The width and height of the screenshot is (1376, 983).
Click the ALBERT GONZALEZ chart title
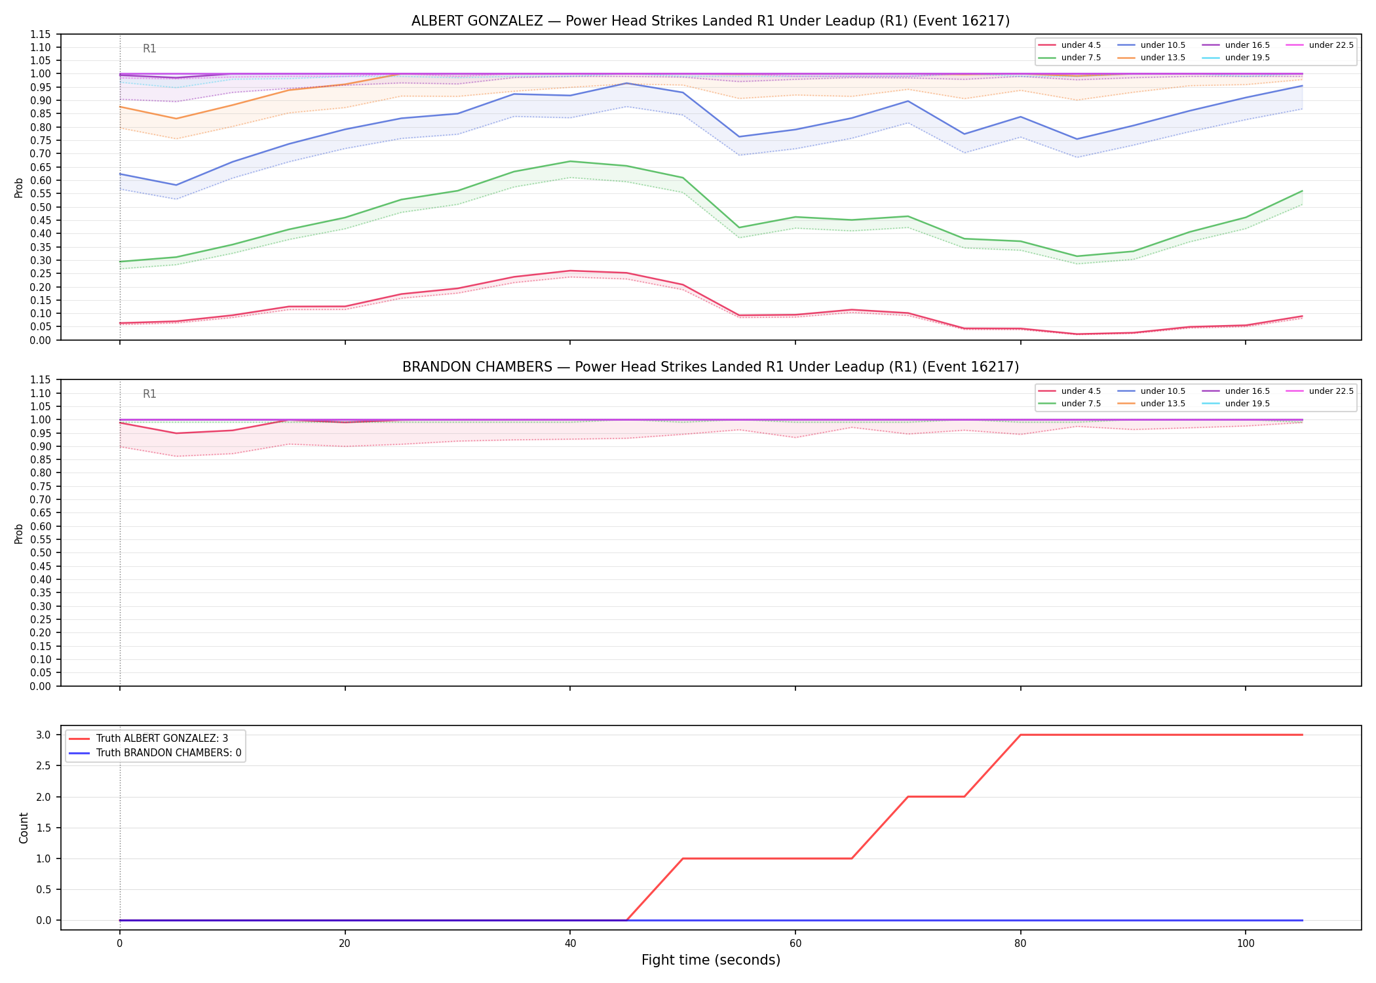click(710, 21)
